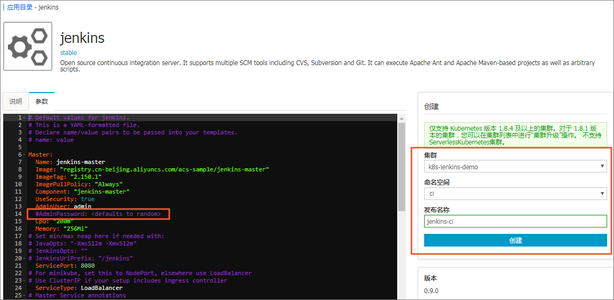Viewport: 614px width, 300px height.
Task: Collapse the fold arrow at line 1
Action: (x=24, y=118)
